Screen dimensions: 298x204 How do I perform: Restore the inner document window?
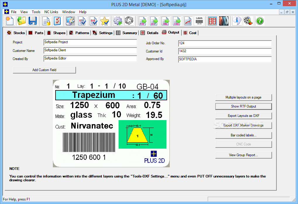point(287,12)
